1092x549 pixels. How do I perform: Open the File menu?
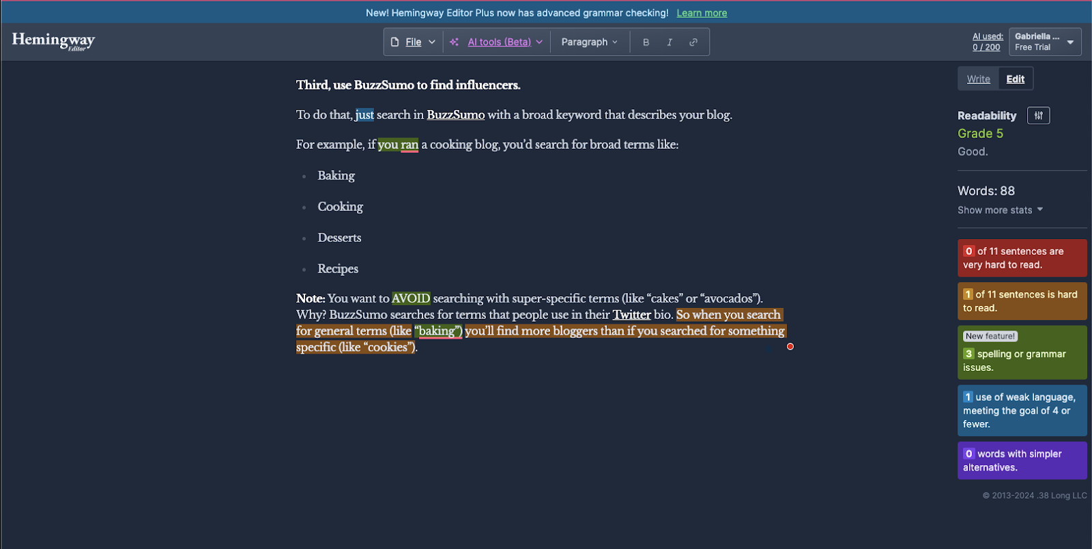tap(413, 42)
